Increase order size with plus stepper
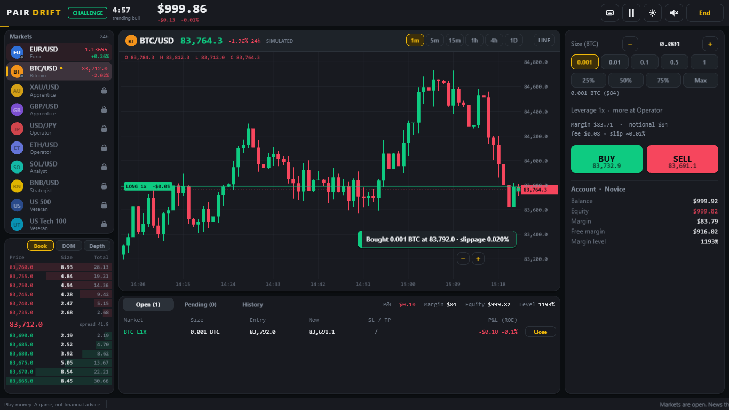 tap(710, 44)
